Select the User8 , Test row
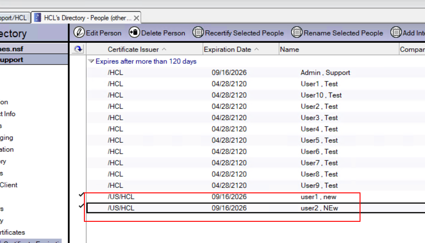The width and height of the screenshot is (425, 243). pos(256,174)
